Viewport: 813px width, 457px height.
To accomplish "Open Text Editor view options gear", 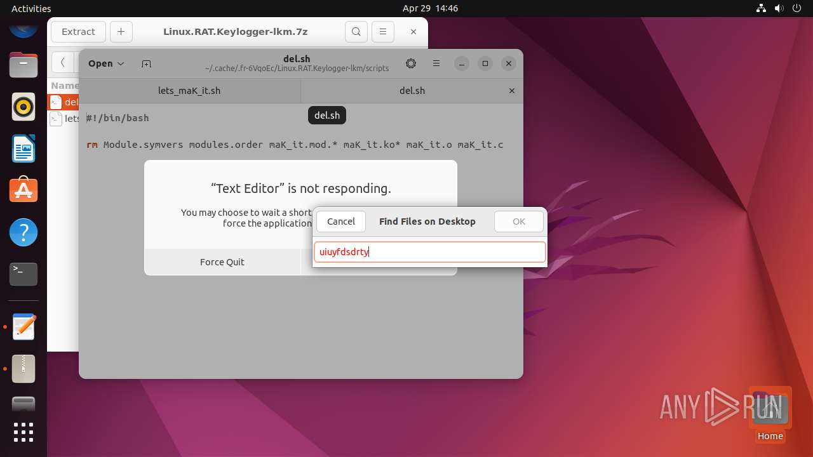I will (411, 63).
